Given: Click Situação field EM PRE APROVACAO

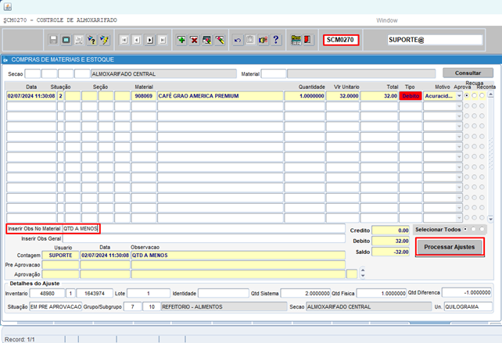Looking at the screenshot, I should click(56, 306).
